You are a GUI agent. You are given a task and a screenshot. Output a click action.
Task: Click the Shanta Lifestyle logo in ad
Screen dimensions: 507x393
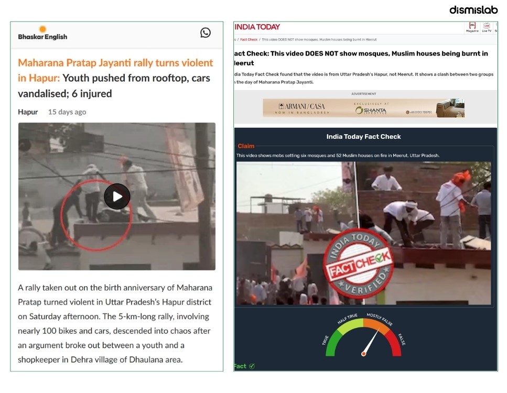pyautogui.click(x=371, y=110)
